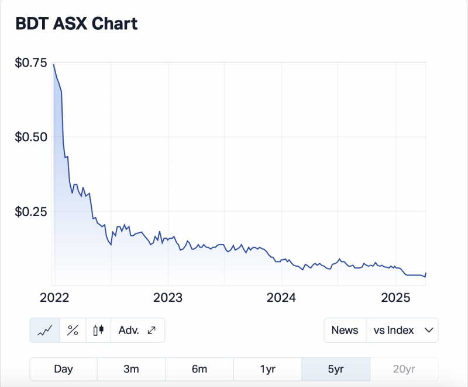The width and height of the screenshot is (468, 387).
Task: Click the $0.75 y-axis label
Action: [x=31, y=63]
